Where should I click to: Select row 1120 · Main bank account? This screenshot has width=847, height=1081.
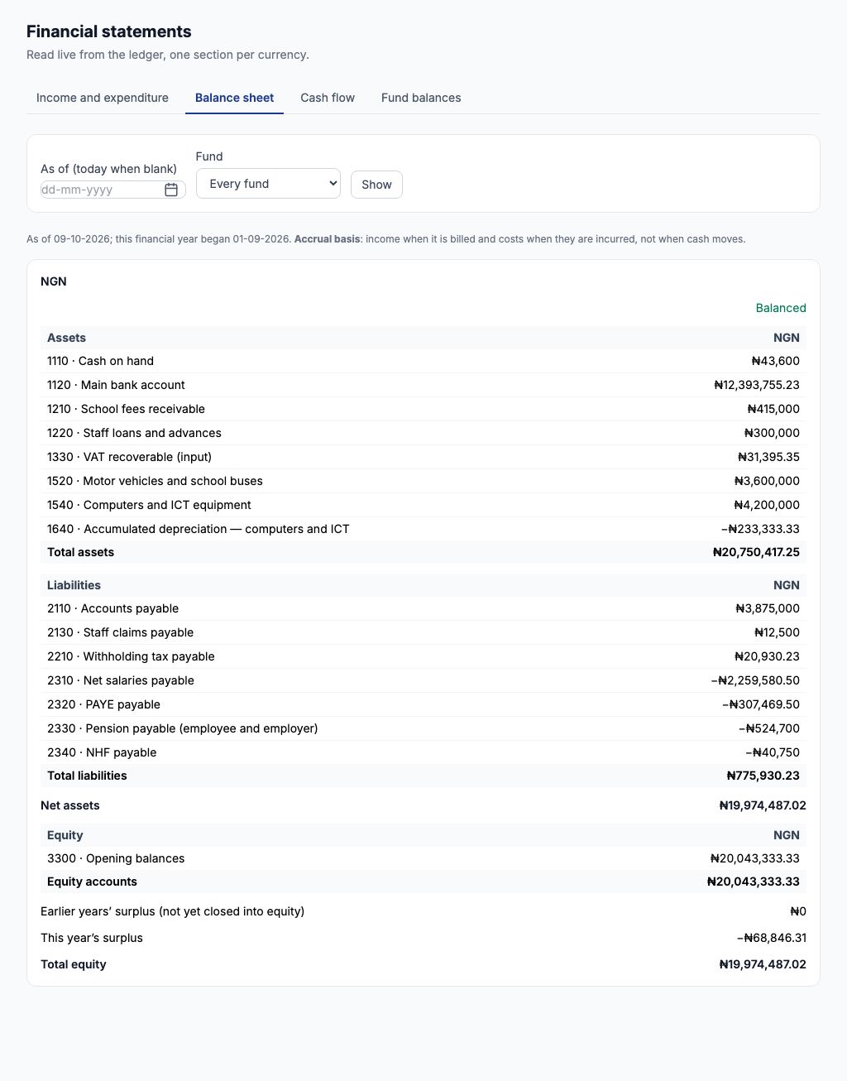(423, 385)
